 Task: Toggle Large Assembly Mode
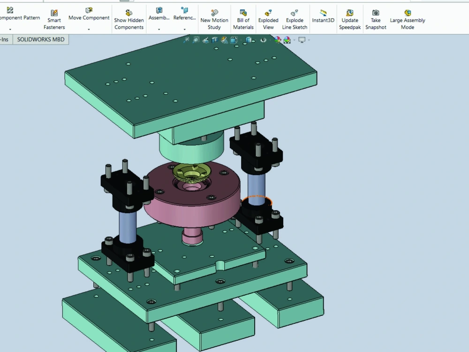pos(407,19)
